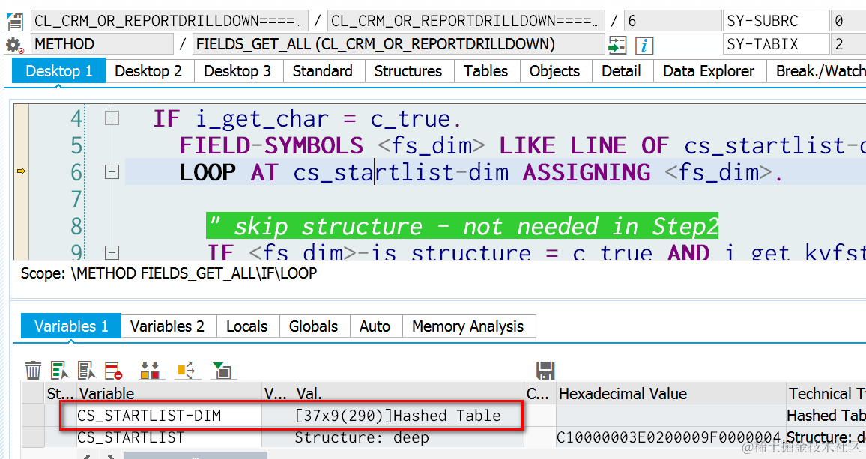Screen dimensions: 866x459
Task: Click the gray list-with-cursor icon
Action: (x=86, y=370)
